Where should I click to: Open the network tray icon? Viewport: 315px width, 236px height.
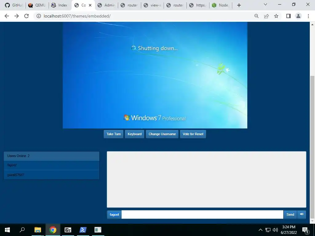[268, 230]
